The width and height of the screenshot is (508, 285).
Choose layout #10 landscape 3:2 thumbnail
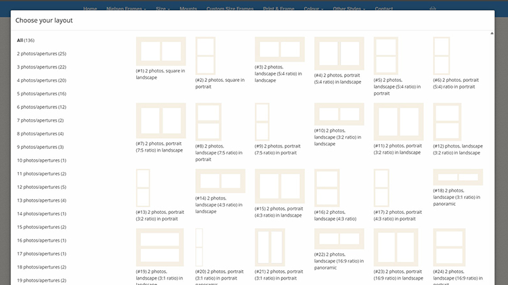[339, 114]
